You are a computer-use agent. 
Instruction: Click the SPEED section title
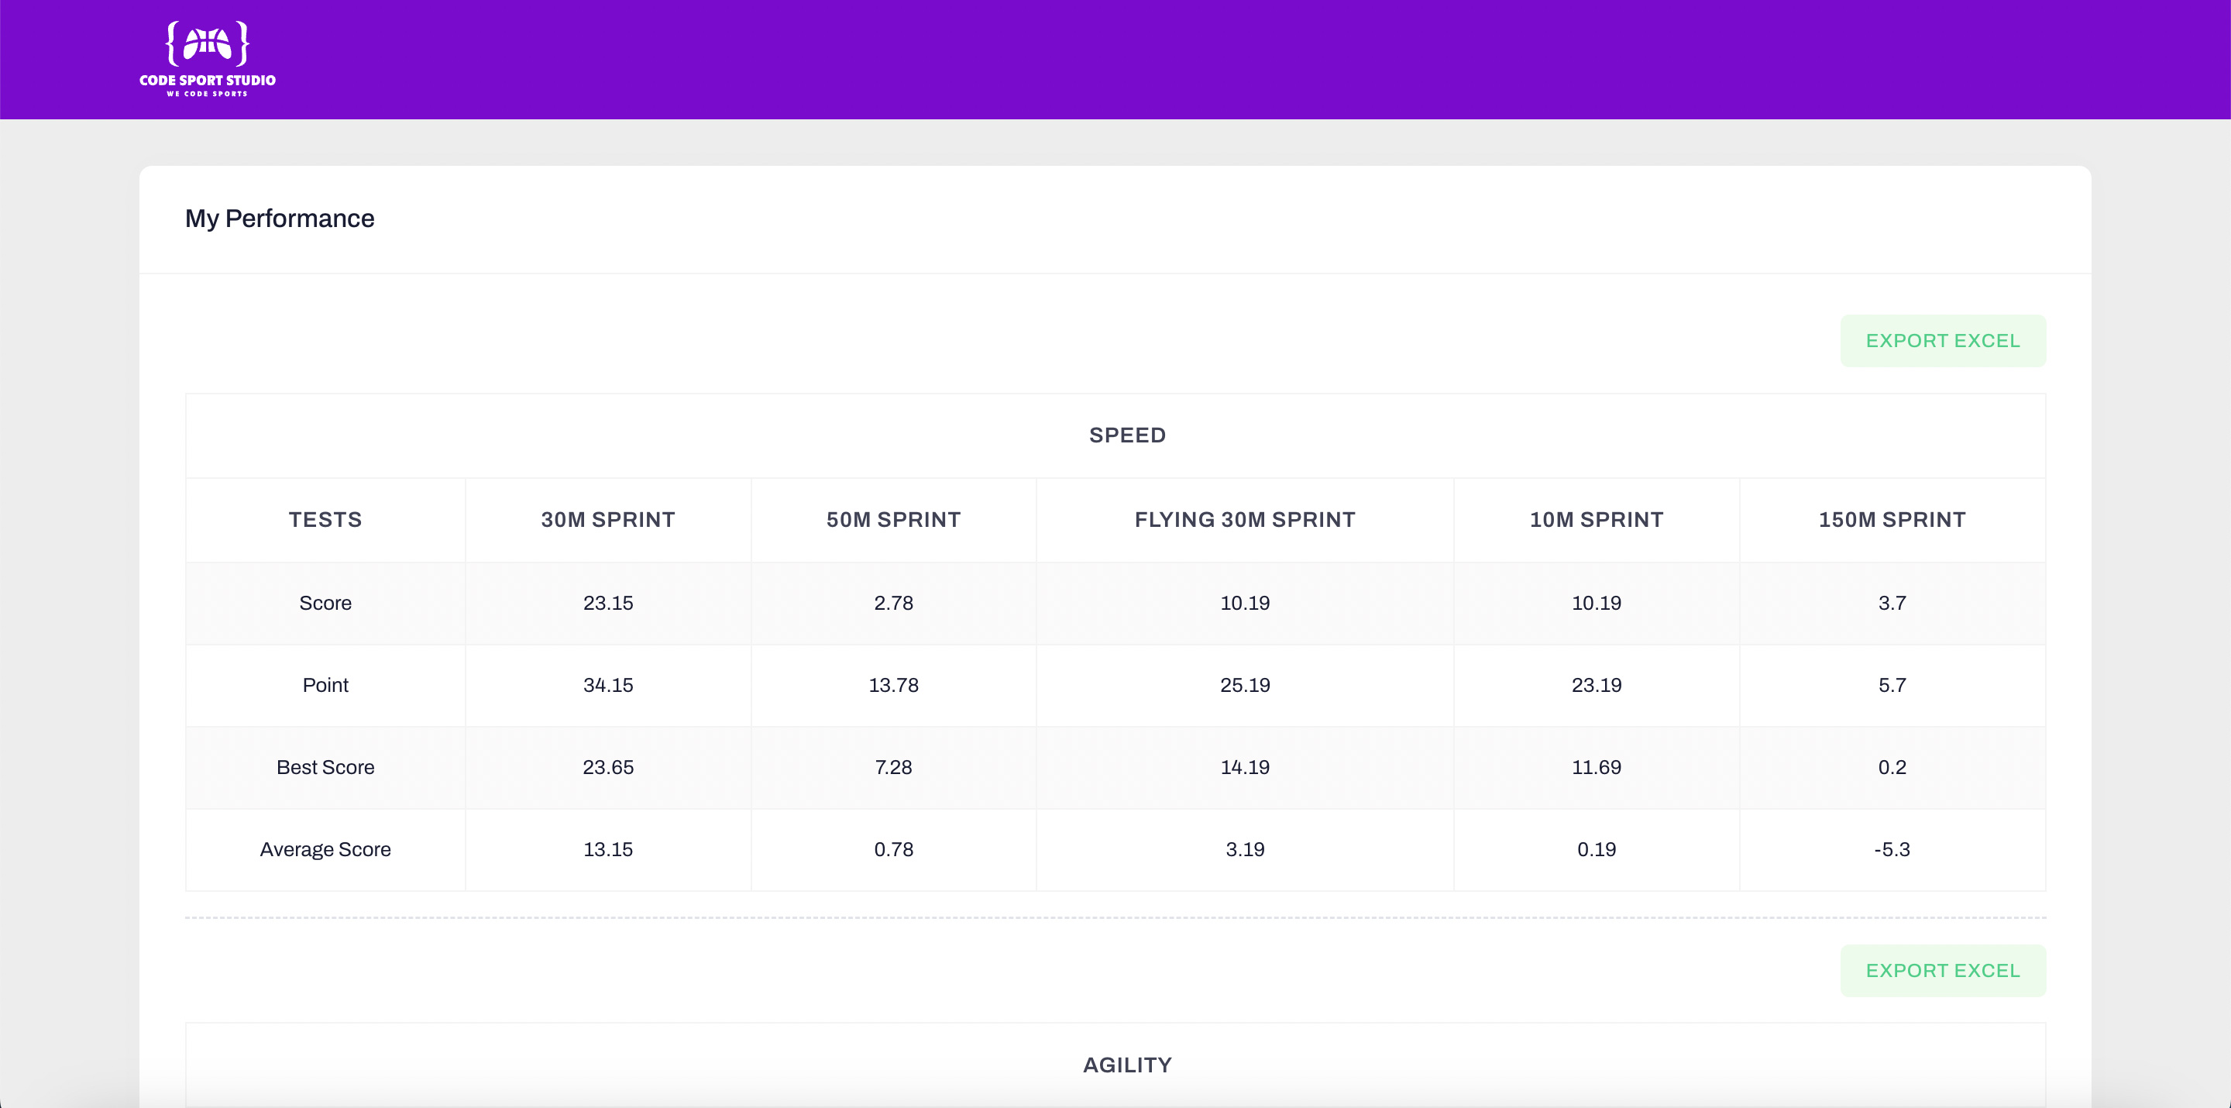[1127, 435]
